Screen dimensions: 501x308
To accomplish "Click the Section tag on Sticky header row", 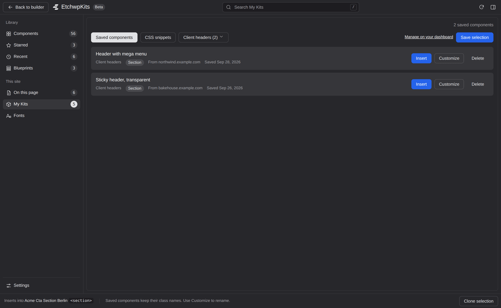I will pyautogui.click(x=135, y=88).
